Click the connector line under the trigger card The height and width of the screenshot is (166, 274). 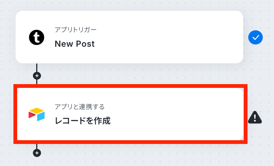[x=37, y=67]
